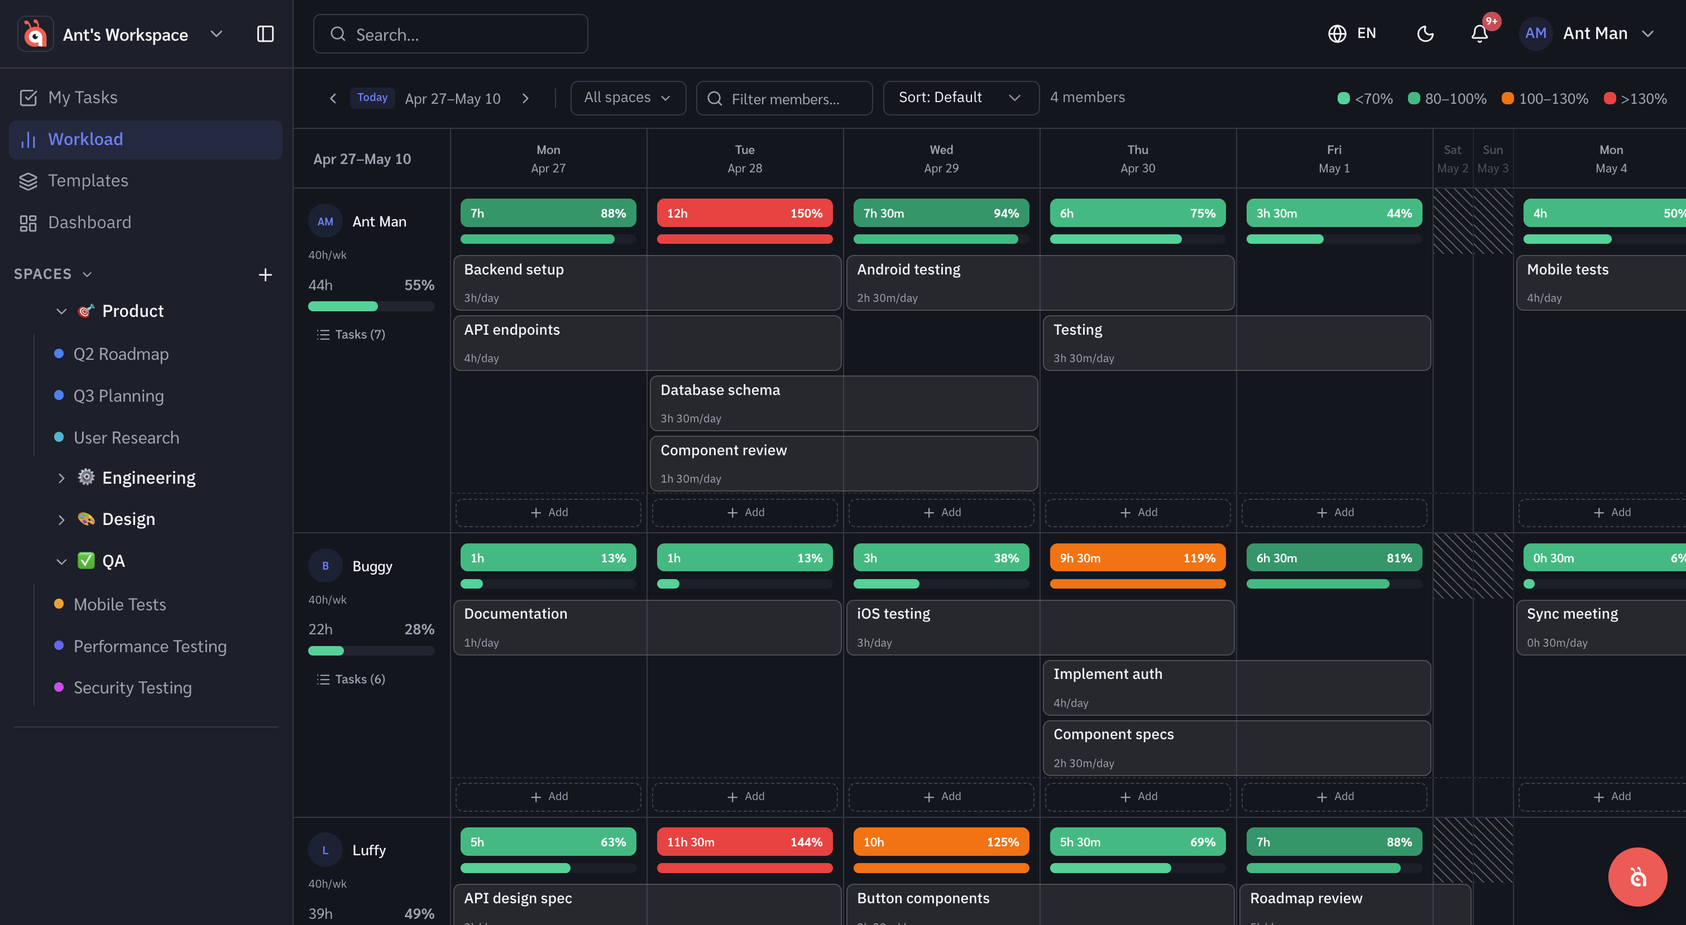The height and width of the screenshot is (925, 1686).
Task: Toggle dark mode moon icon
Action: click(x=1425, y=33)
